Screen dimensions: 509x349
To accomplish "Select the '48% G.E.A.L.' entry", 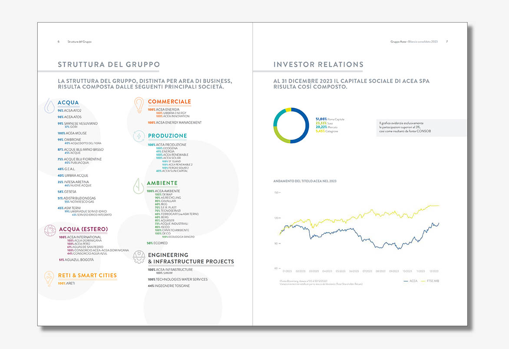I will 66,169.
